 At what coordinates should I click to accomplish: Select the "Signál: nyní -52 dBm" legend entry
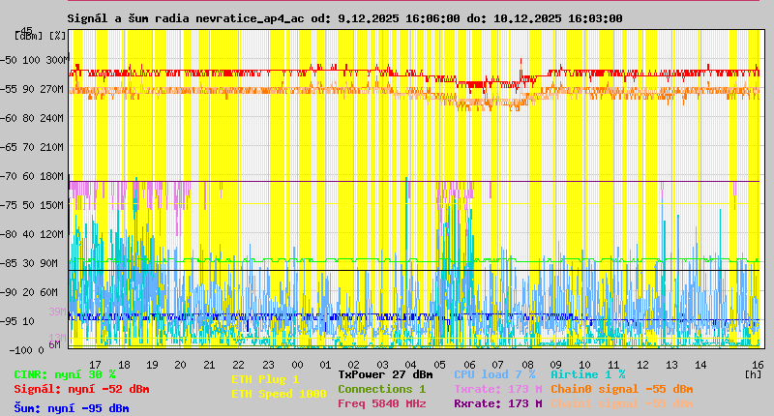pyautogui.click(x=81, y=389)
